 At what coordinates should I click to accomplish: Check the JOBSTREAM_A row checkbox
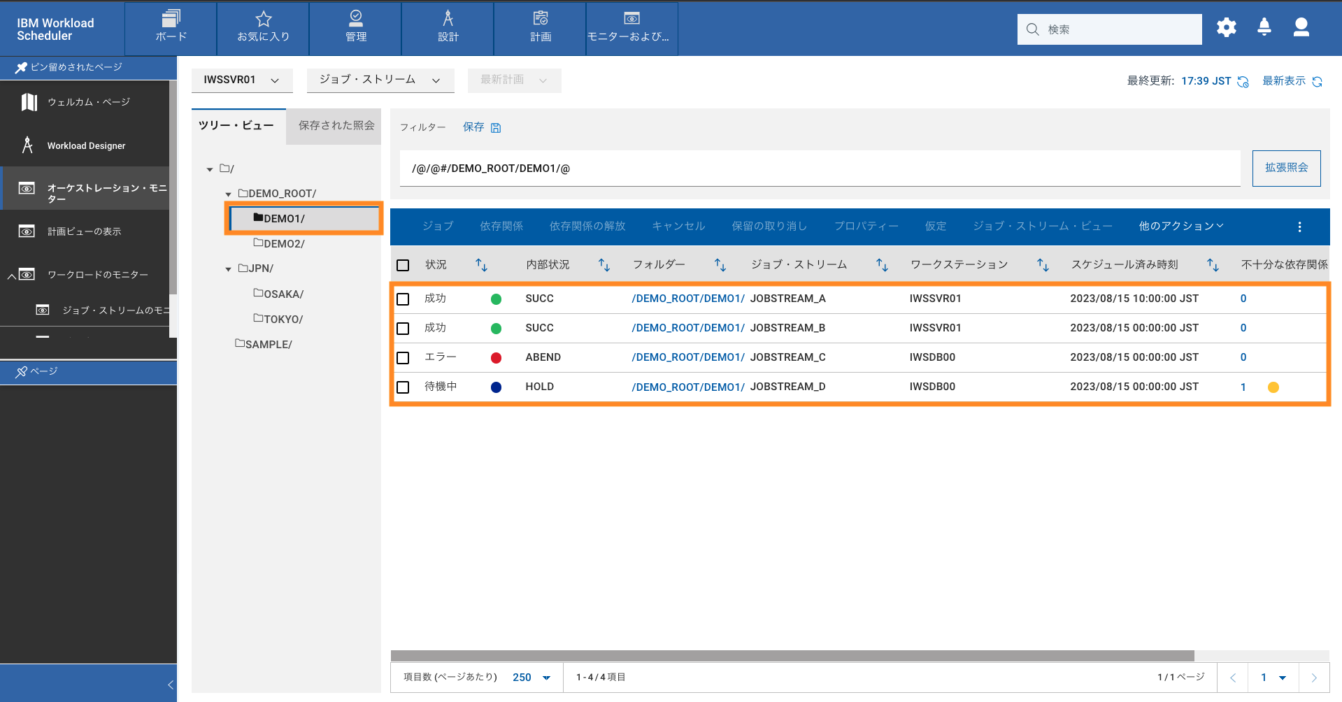(403, 299)
